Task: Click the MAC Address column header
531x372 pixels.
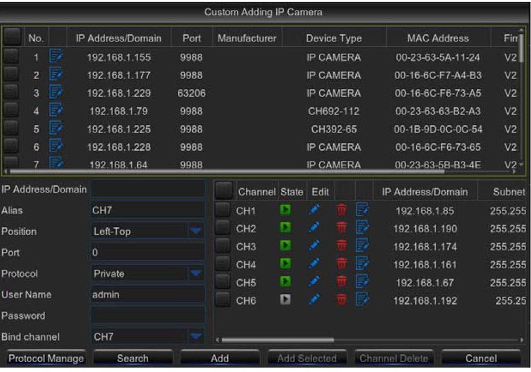Action: (438, 38)
